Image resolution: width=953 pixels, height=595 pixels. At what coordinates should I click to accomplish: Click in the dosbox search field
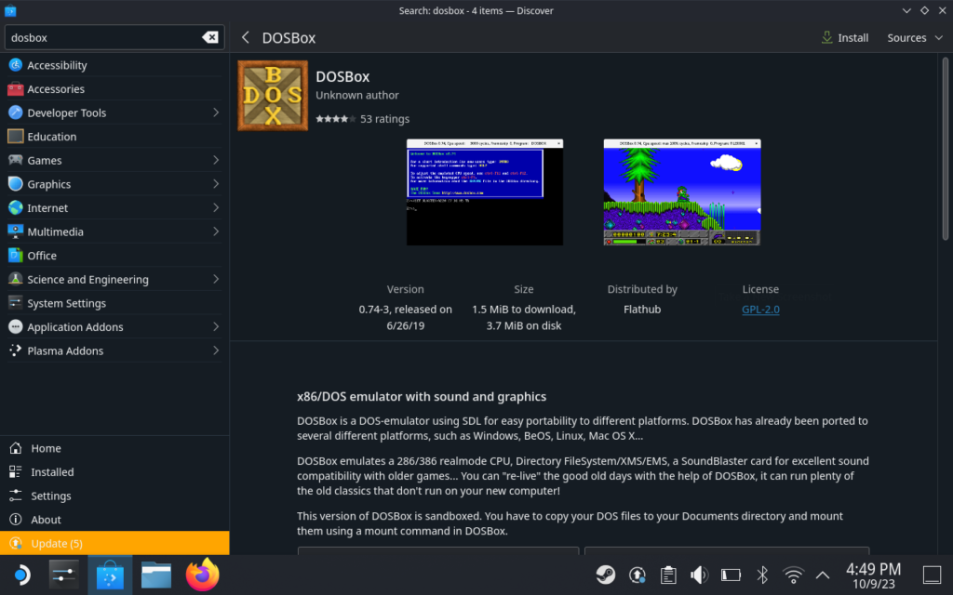click(102, 38)
